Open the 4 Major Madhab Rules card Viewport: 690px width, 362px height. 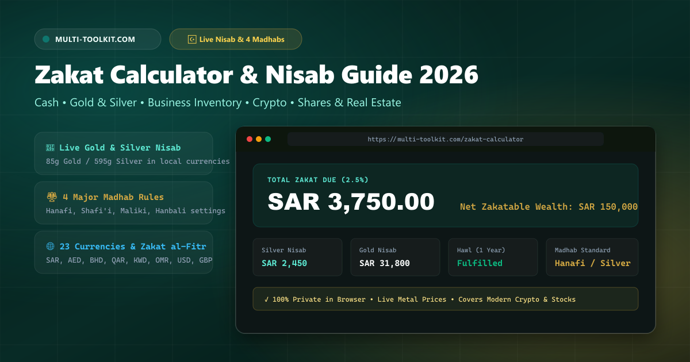pos(124,203)
